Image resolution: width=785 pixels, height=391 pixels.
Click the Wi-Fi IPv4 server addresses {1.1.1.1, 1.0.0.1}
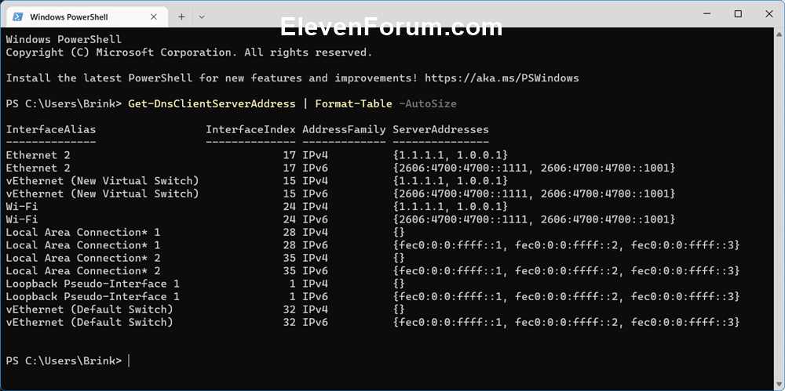pos(450,207)
